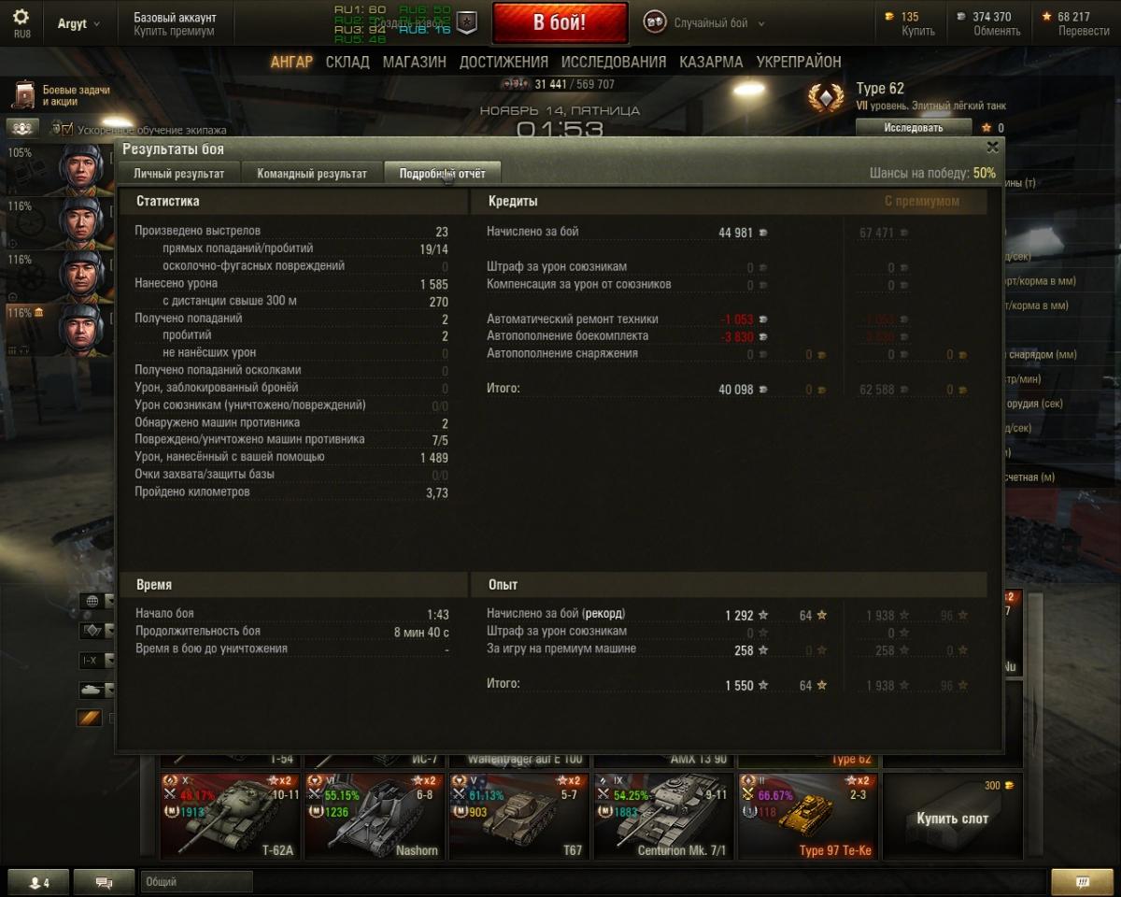Image resolution: width=1121 pixels, height=897 pixels.
Task: Click the Купить слот button
Action: tap(952, 818)
